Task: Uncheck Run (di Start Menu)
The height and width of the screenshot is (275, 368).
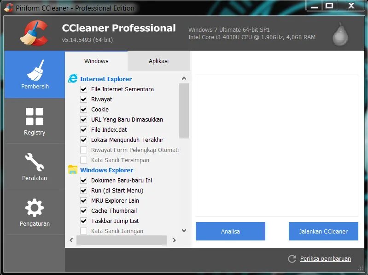Action: (x=83, y=191)
